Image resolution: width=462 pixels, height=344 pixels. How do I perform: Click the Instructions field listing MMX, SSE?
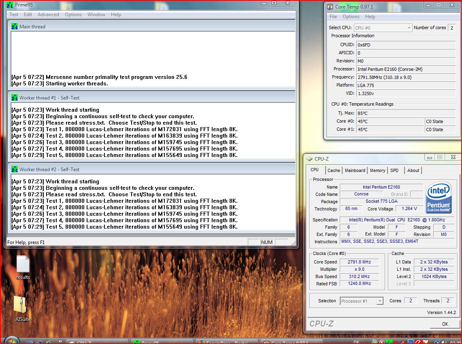397,242
